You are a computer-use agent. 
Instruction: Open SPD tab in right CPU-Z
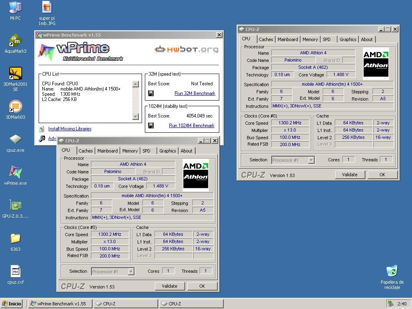327,39
